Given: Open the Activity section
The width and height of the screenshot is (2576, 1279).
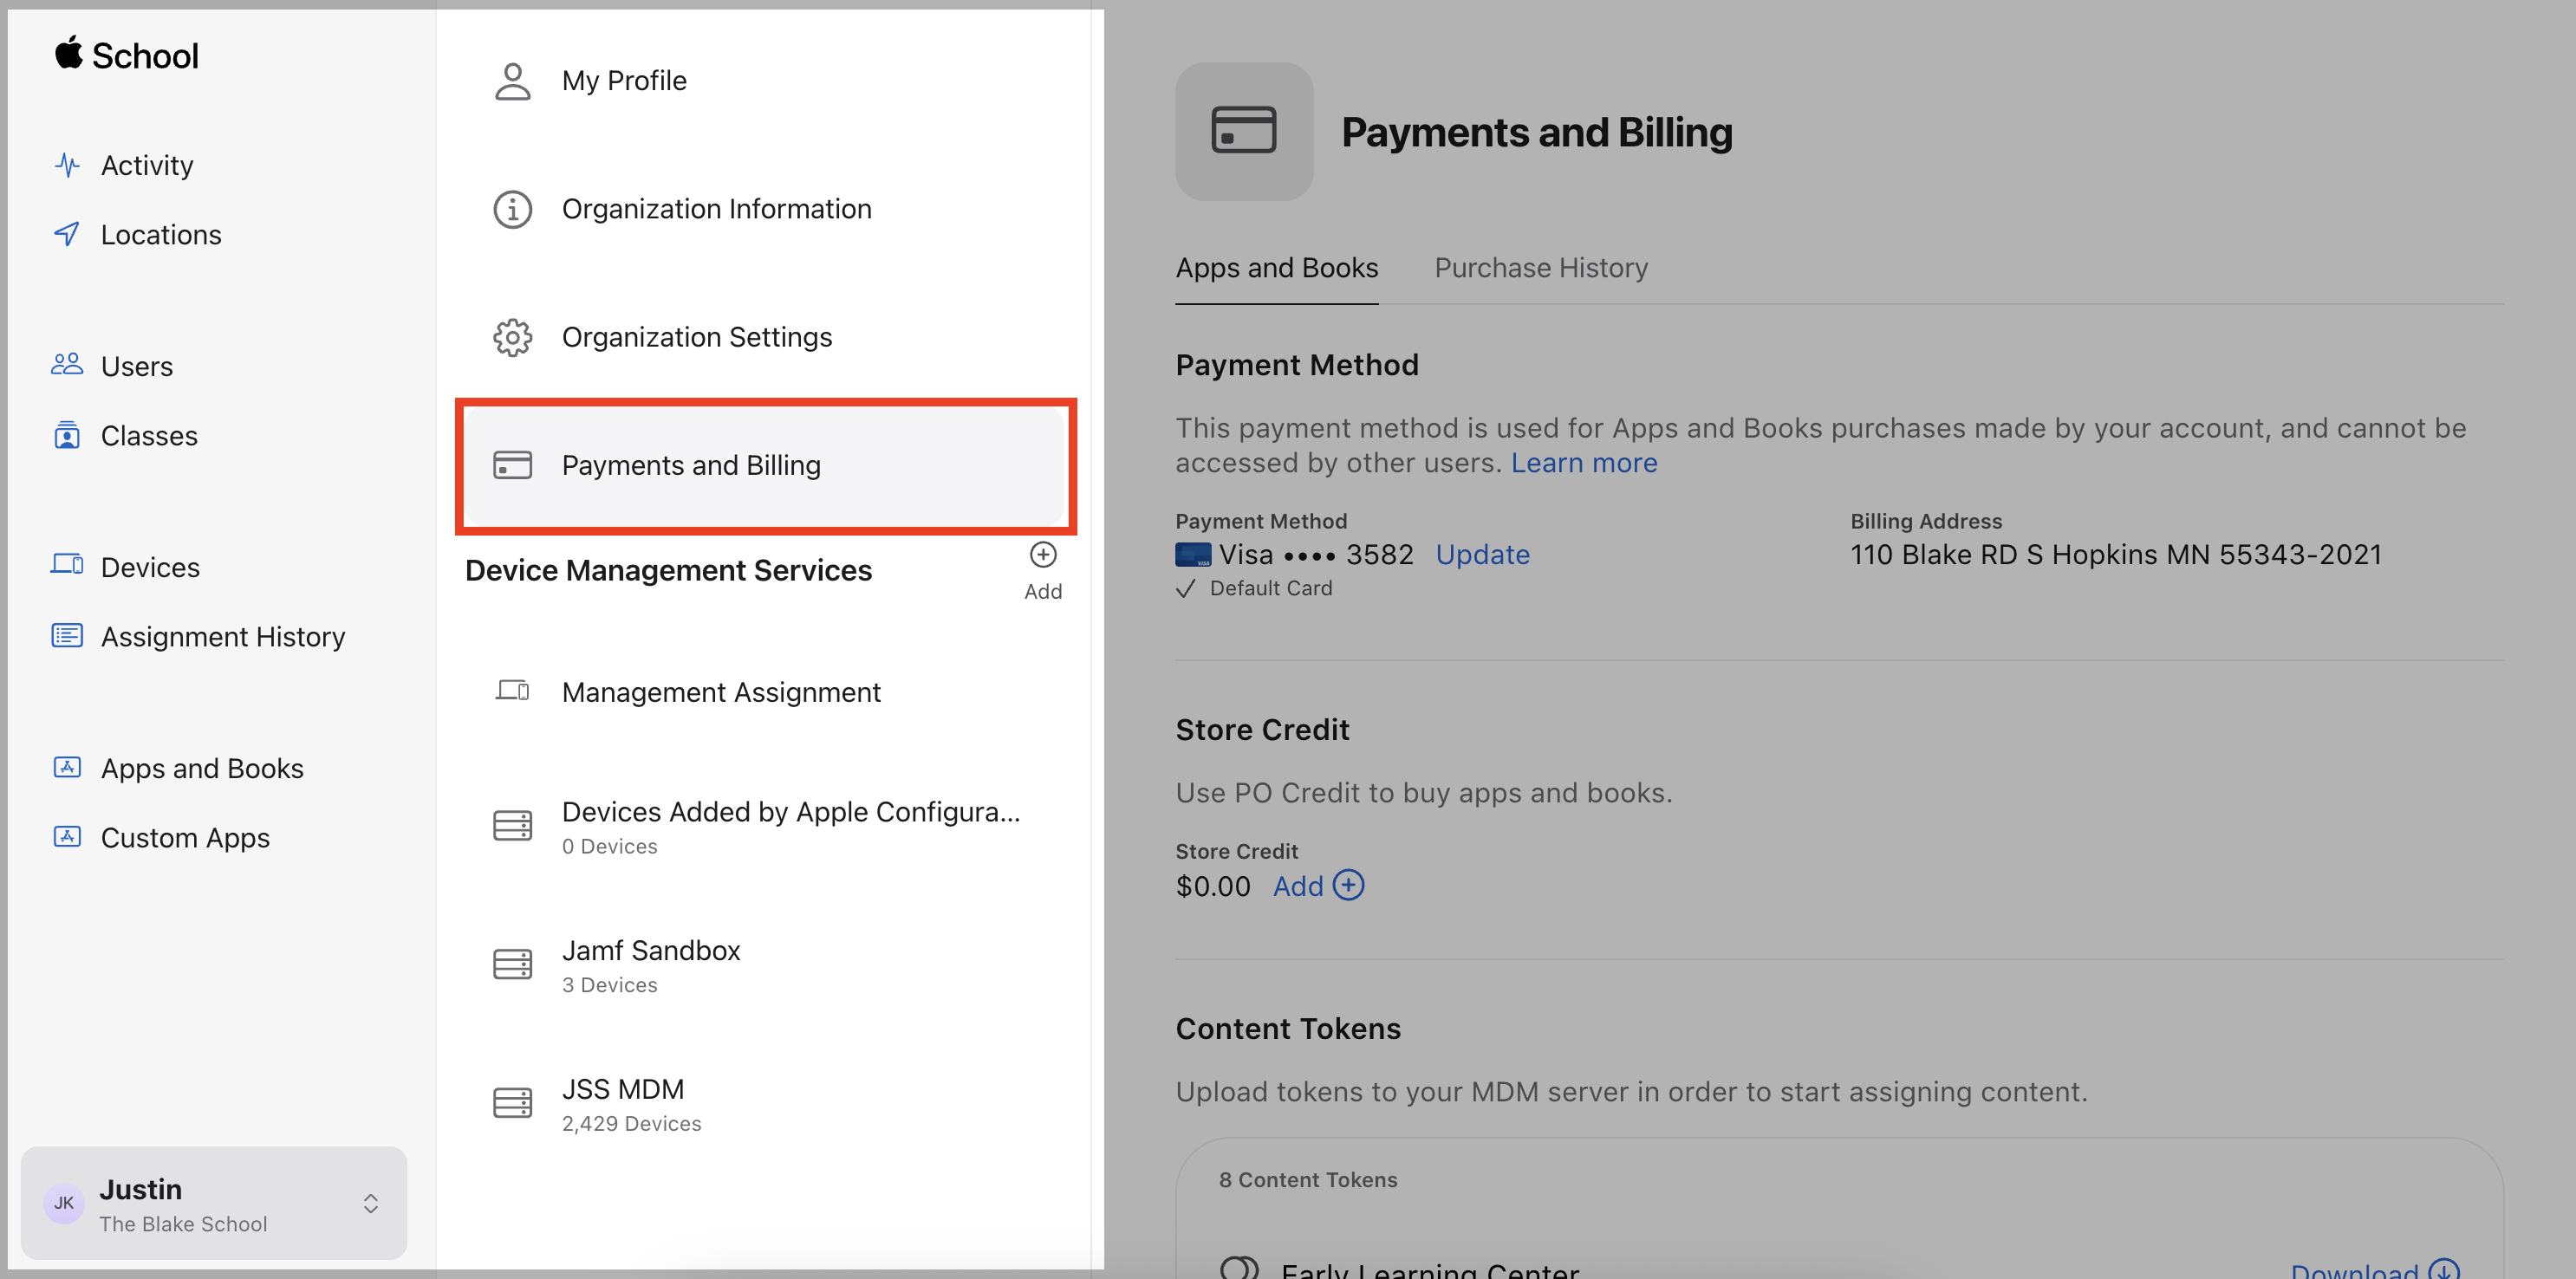Looking at the screenshot, I should 147,165.
